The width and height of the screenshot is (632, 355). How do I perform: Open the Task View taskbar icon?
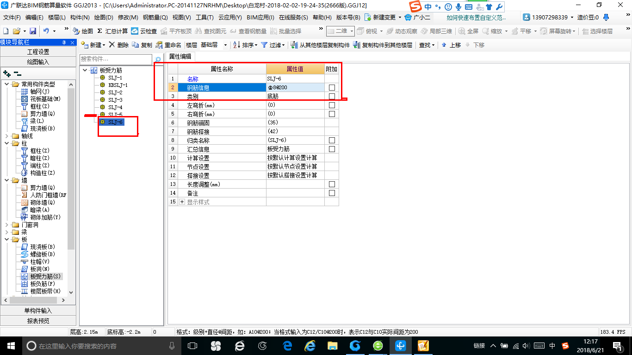coord(192,346)
